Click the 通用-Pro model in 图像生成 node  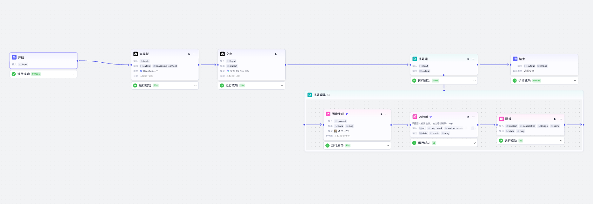point(343,131)
